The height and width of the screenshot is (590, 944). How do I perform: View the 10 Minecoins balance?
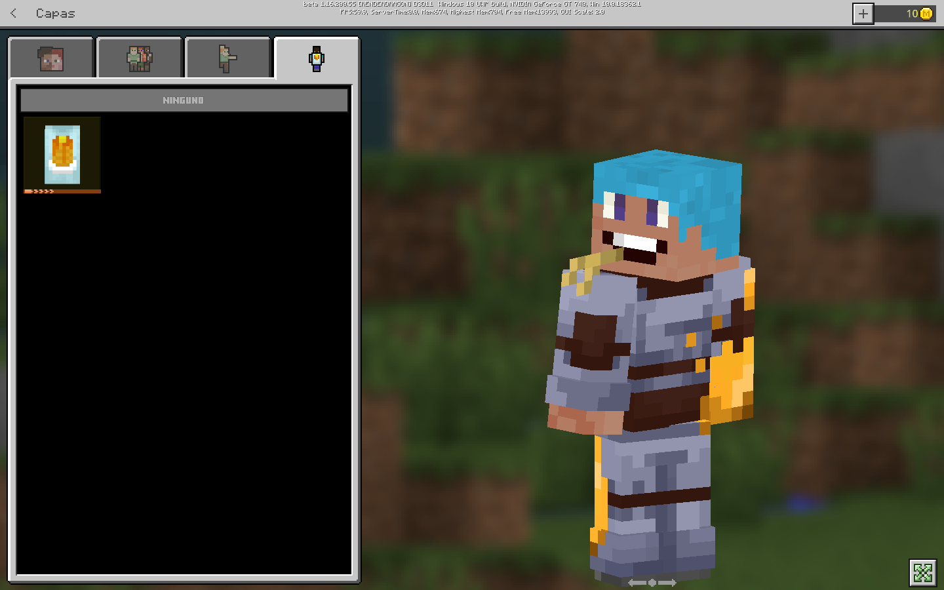[905, 13]
